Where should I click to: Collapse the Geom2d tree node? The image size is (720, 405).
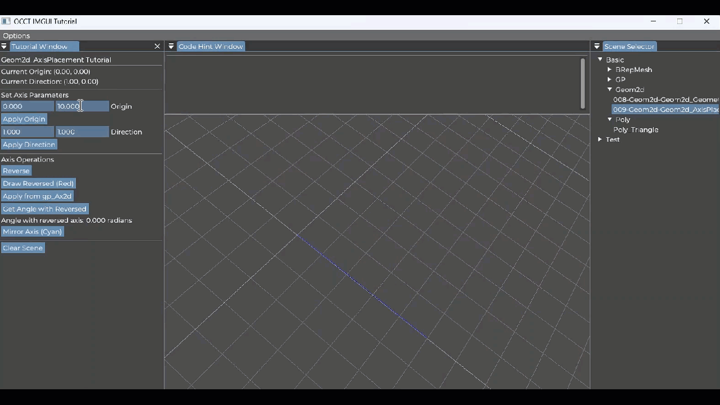click(x=609, y=89)
